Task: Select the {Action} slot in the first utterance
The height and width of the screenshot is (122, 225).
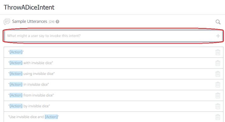Action: pyautogui.click(x=16, y=52)
